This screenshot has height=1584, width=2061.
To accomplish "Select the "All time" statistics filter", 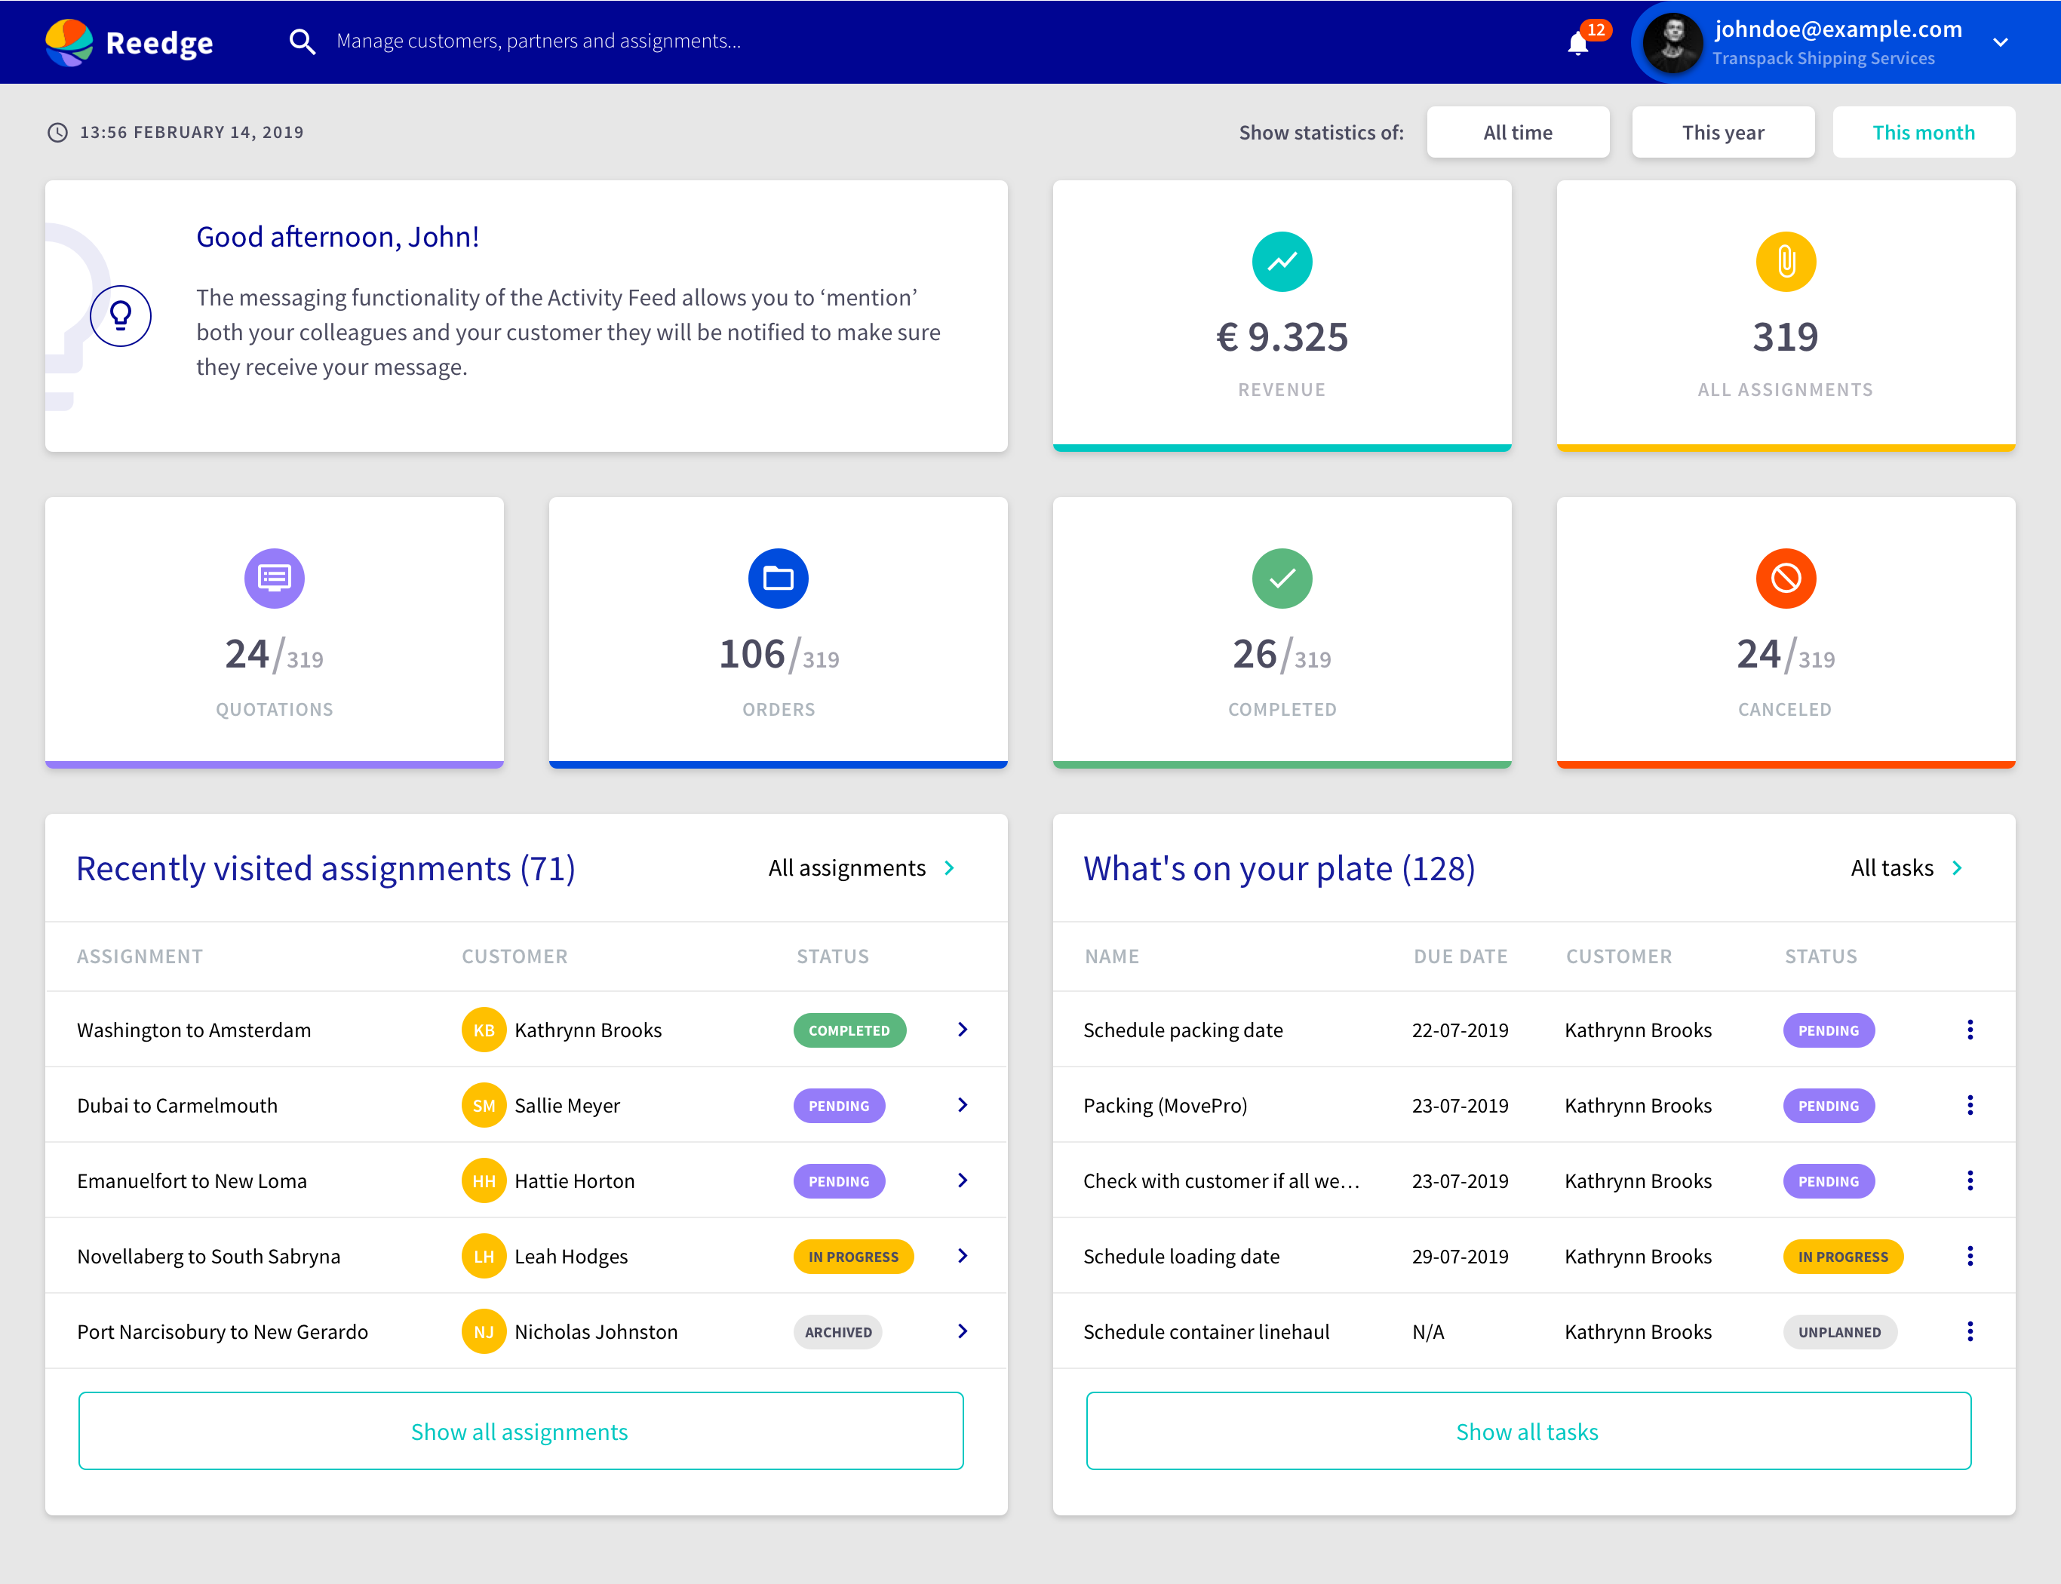I will point(1518,132).
